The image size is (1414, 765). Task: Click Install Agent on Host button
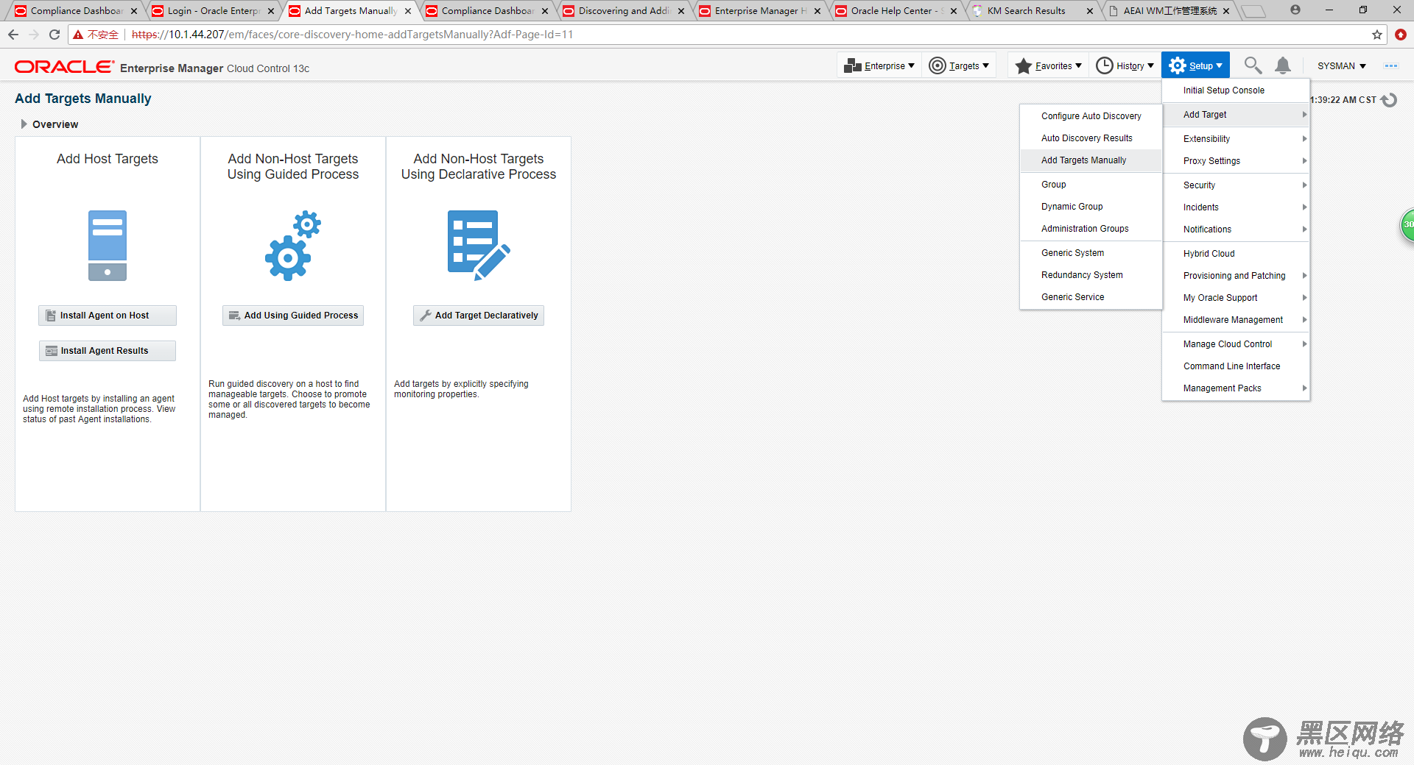point(108,316)
